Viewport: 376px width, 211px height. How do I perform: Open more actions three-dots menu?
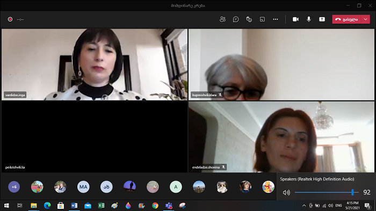tap(276, 19)
